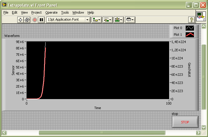Click the Plot 0 legend label
This screenshot has height=137, width=208.
tap(178, 28)
